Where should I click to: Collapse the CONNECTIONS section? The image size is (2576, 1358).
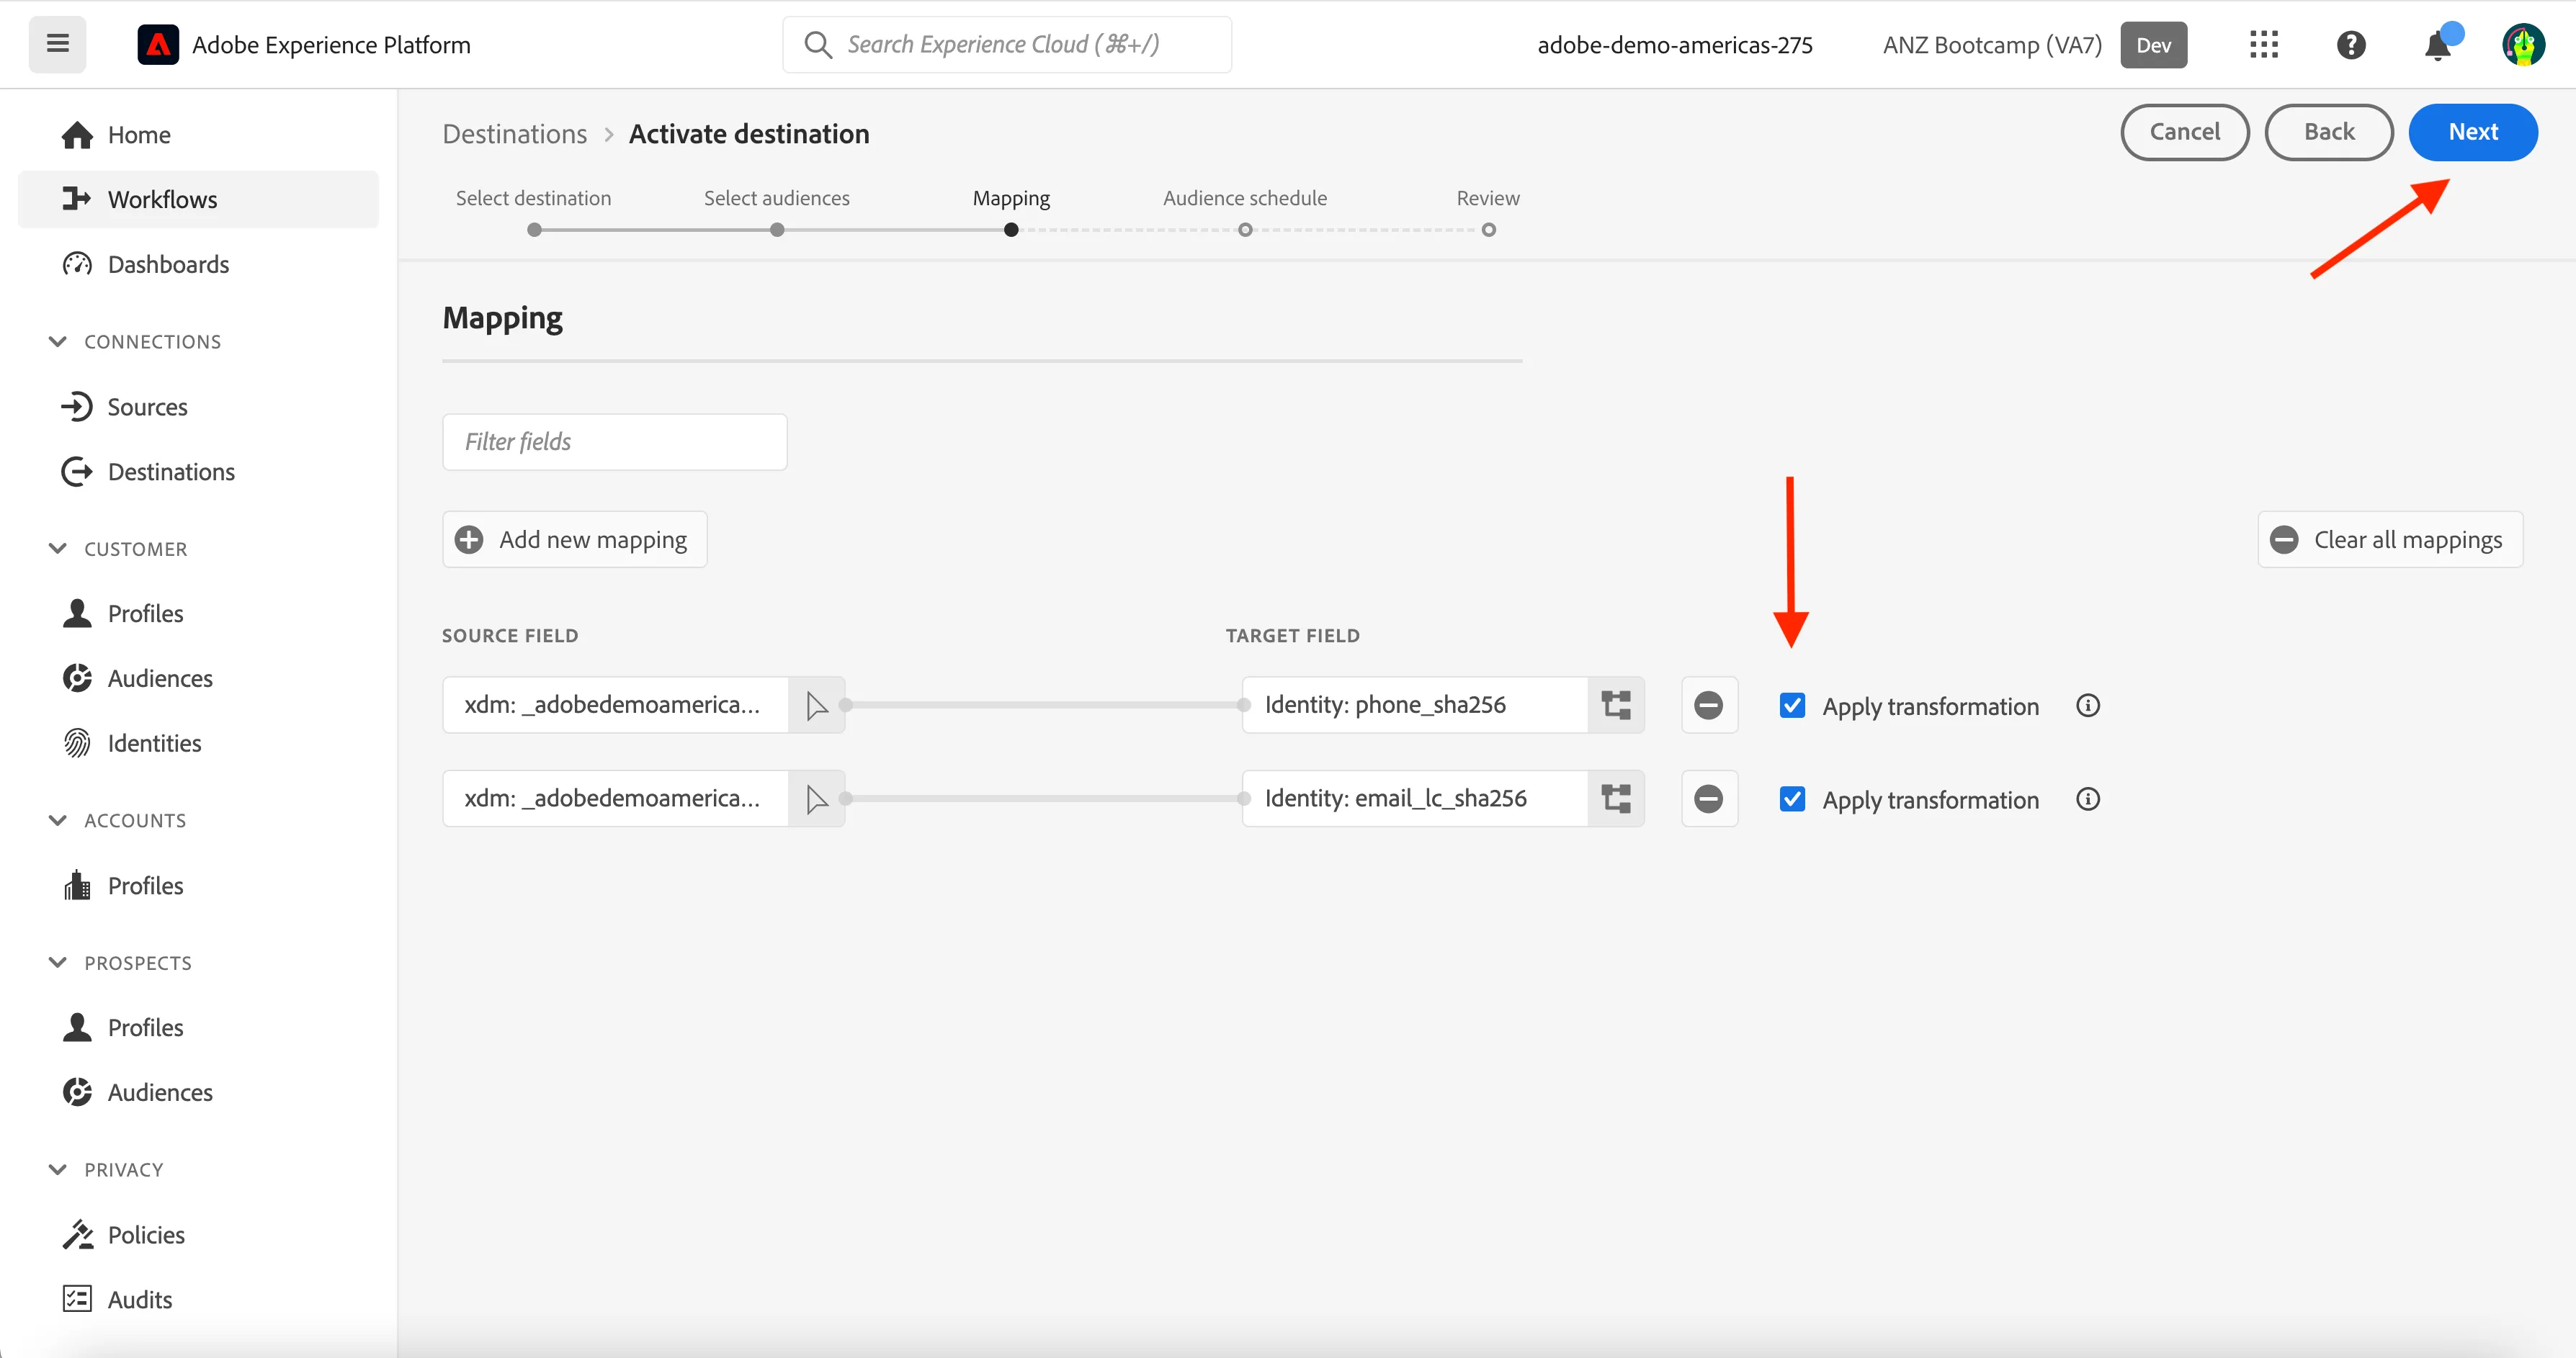click(x=58, y=342)
